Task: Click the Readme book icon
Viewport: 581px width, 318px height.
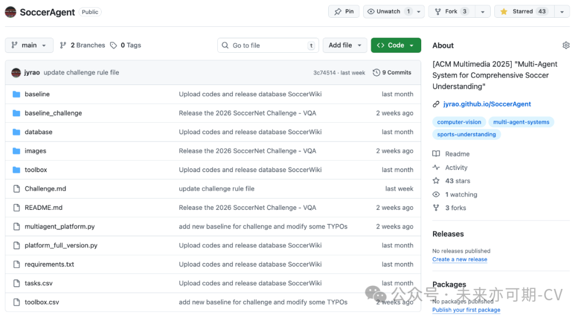Action: tap(436, 154)
